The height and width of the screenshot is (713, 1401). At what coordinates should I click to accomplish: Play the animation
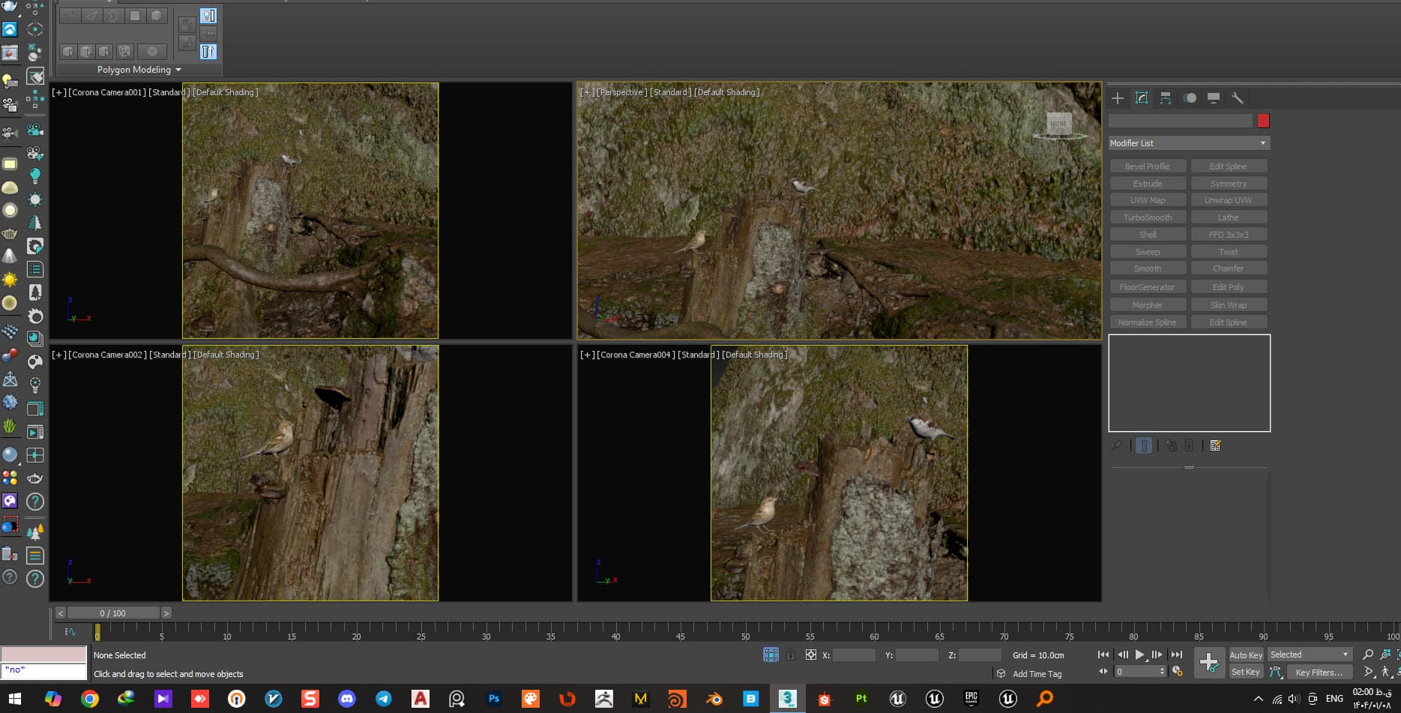click(x=1140, y=655)
